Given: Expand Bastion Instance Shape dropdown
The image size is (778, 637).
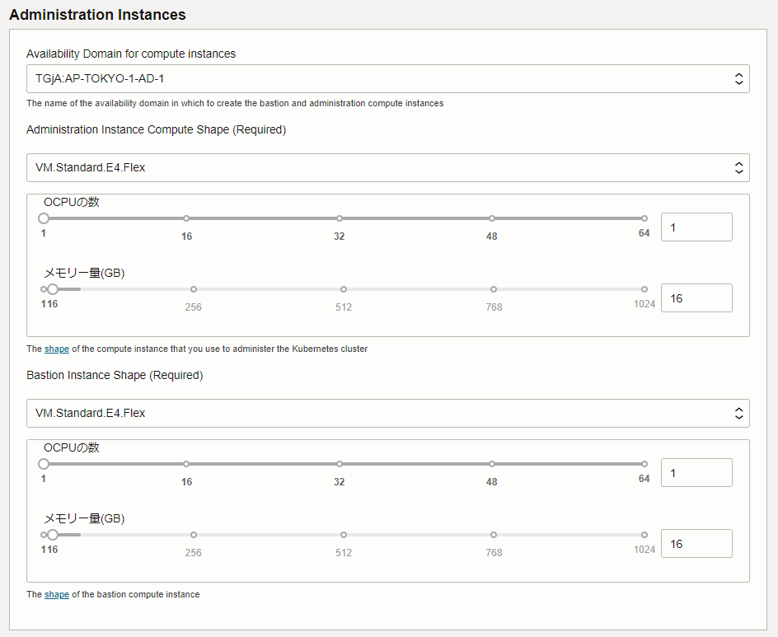Looking at the screenshot, I should click(387, 413).
